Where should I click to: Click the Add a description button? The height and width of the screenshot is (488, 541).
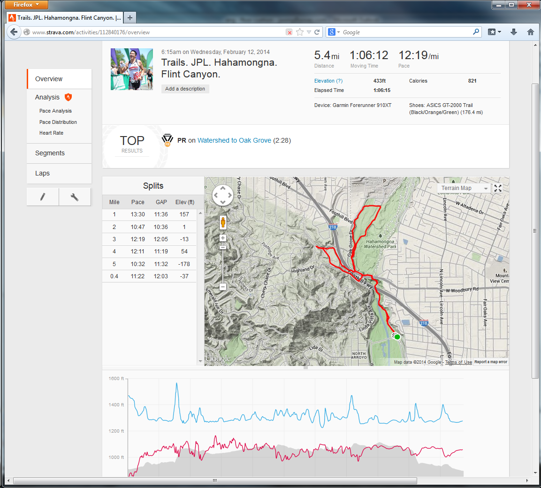185,89
